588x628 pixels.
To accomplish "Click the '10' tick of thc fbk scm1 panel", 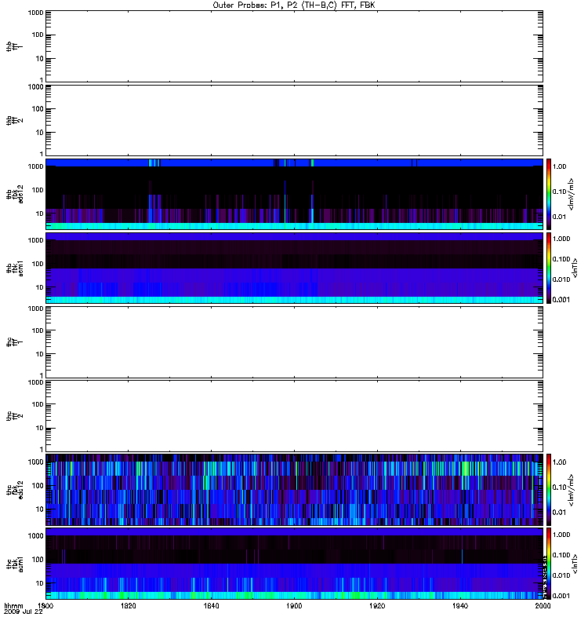I will tap(39, 583).
